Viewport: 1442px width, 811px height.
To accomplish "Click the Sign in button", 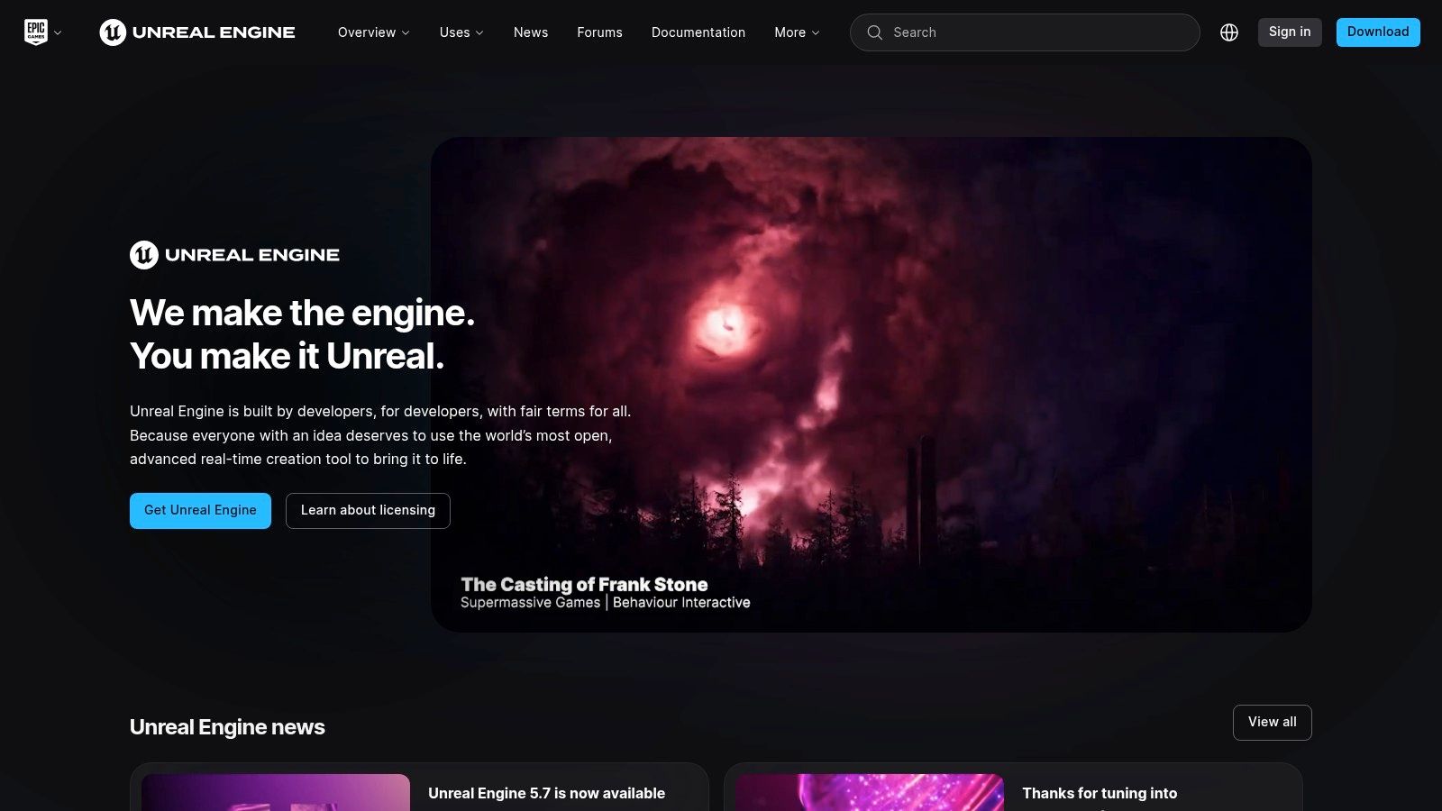I will pyautogui.click(x=1290, y=32).
